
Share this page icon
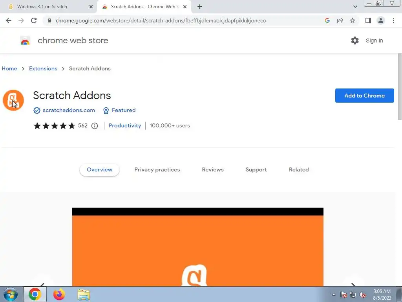(x=340, y=20)
